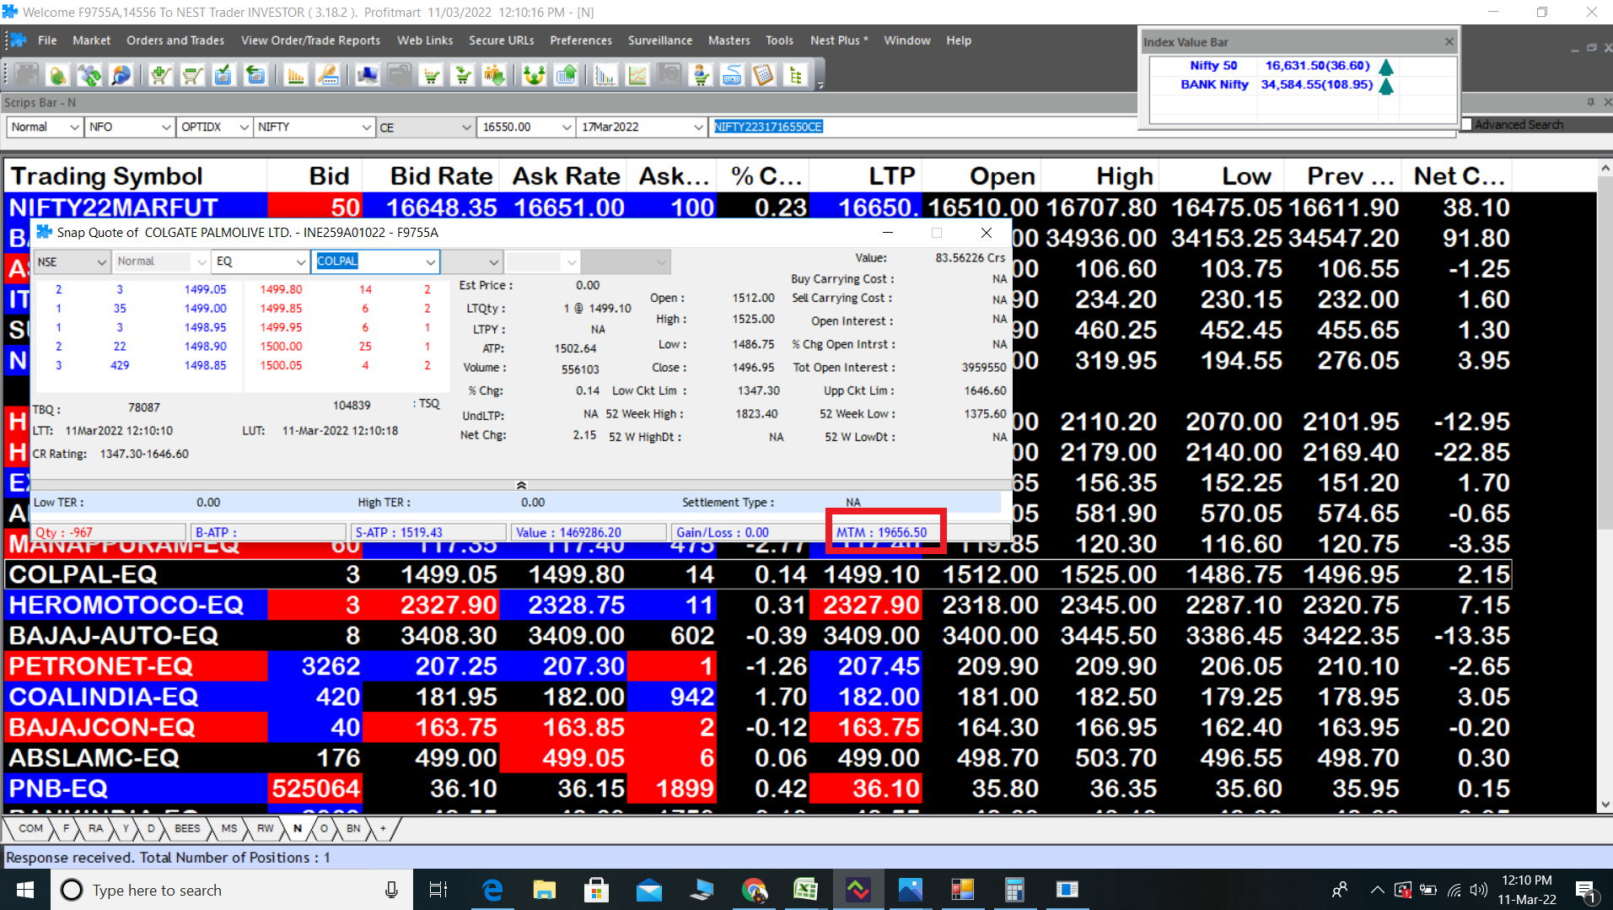Open the EQ series dropdown in Snap Quote
Viewport: 1613px width, 910px height.
click(x=260, y=261)
